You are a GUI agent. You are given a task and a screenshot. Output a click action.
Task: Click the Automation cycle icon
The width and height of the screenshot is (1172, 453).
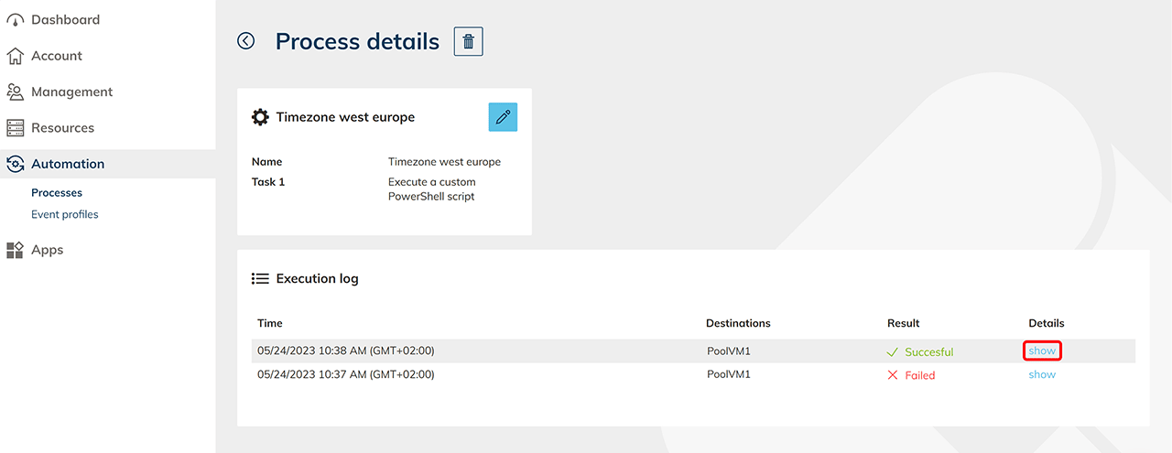[15, 164]
